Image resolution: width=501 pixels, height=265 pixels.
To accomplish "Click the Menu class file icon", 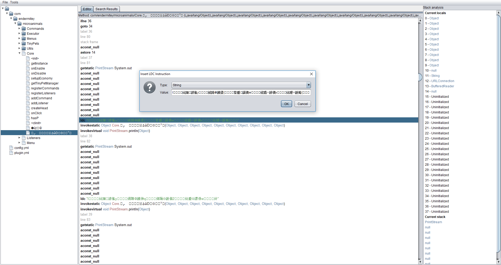I will [x=24, y=143].
